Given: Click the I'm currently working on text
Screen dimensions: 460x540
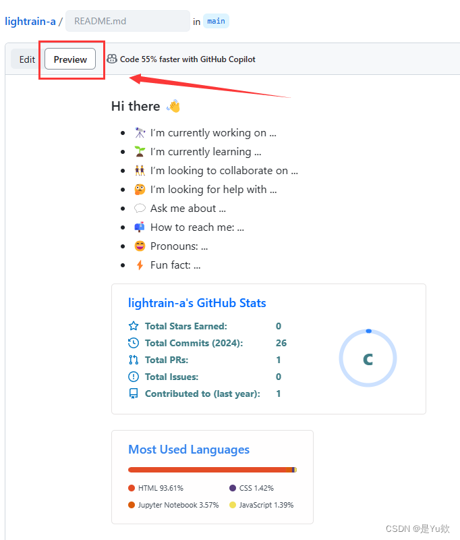Looking at the screenshot, I should pos(213,132).
